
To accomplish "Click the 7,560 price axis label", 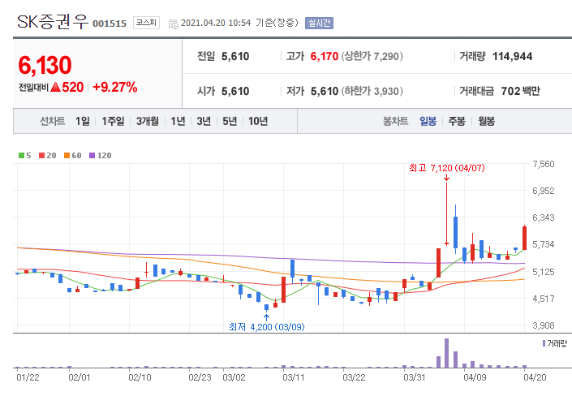I will (x=543, y=164).
